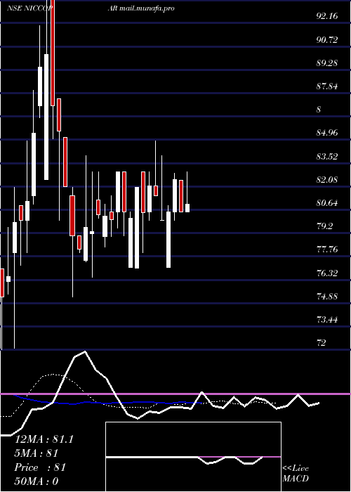The image size is (351, 492).
Task: Click the 84.96 price axis label
Action: (327, 133)
